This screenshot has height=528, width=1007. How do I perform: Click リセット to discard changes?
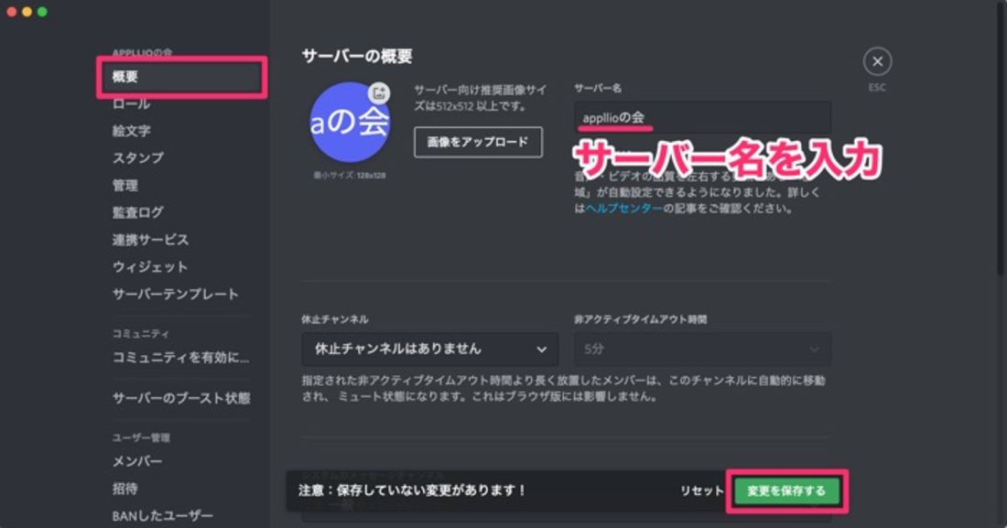[x=701, y=490]
